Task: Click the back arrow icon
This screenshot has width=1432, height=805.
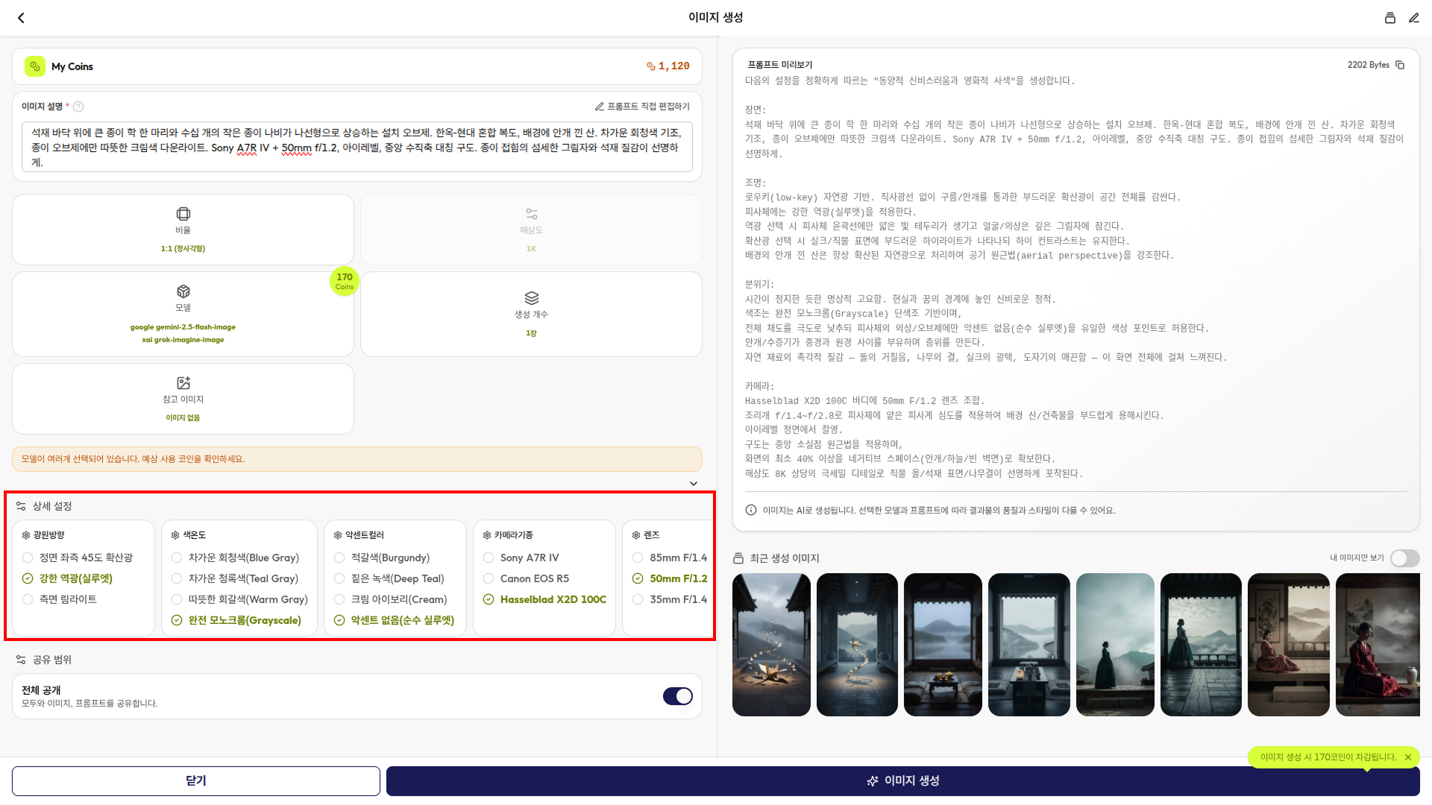Action: coord(21,18)
